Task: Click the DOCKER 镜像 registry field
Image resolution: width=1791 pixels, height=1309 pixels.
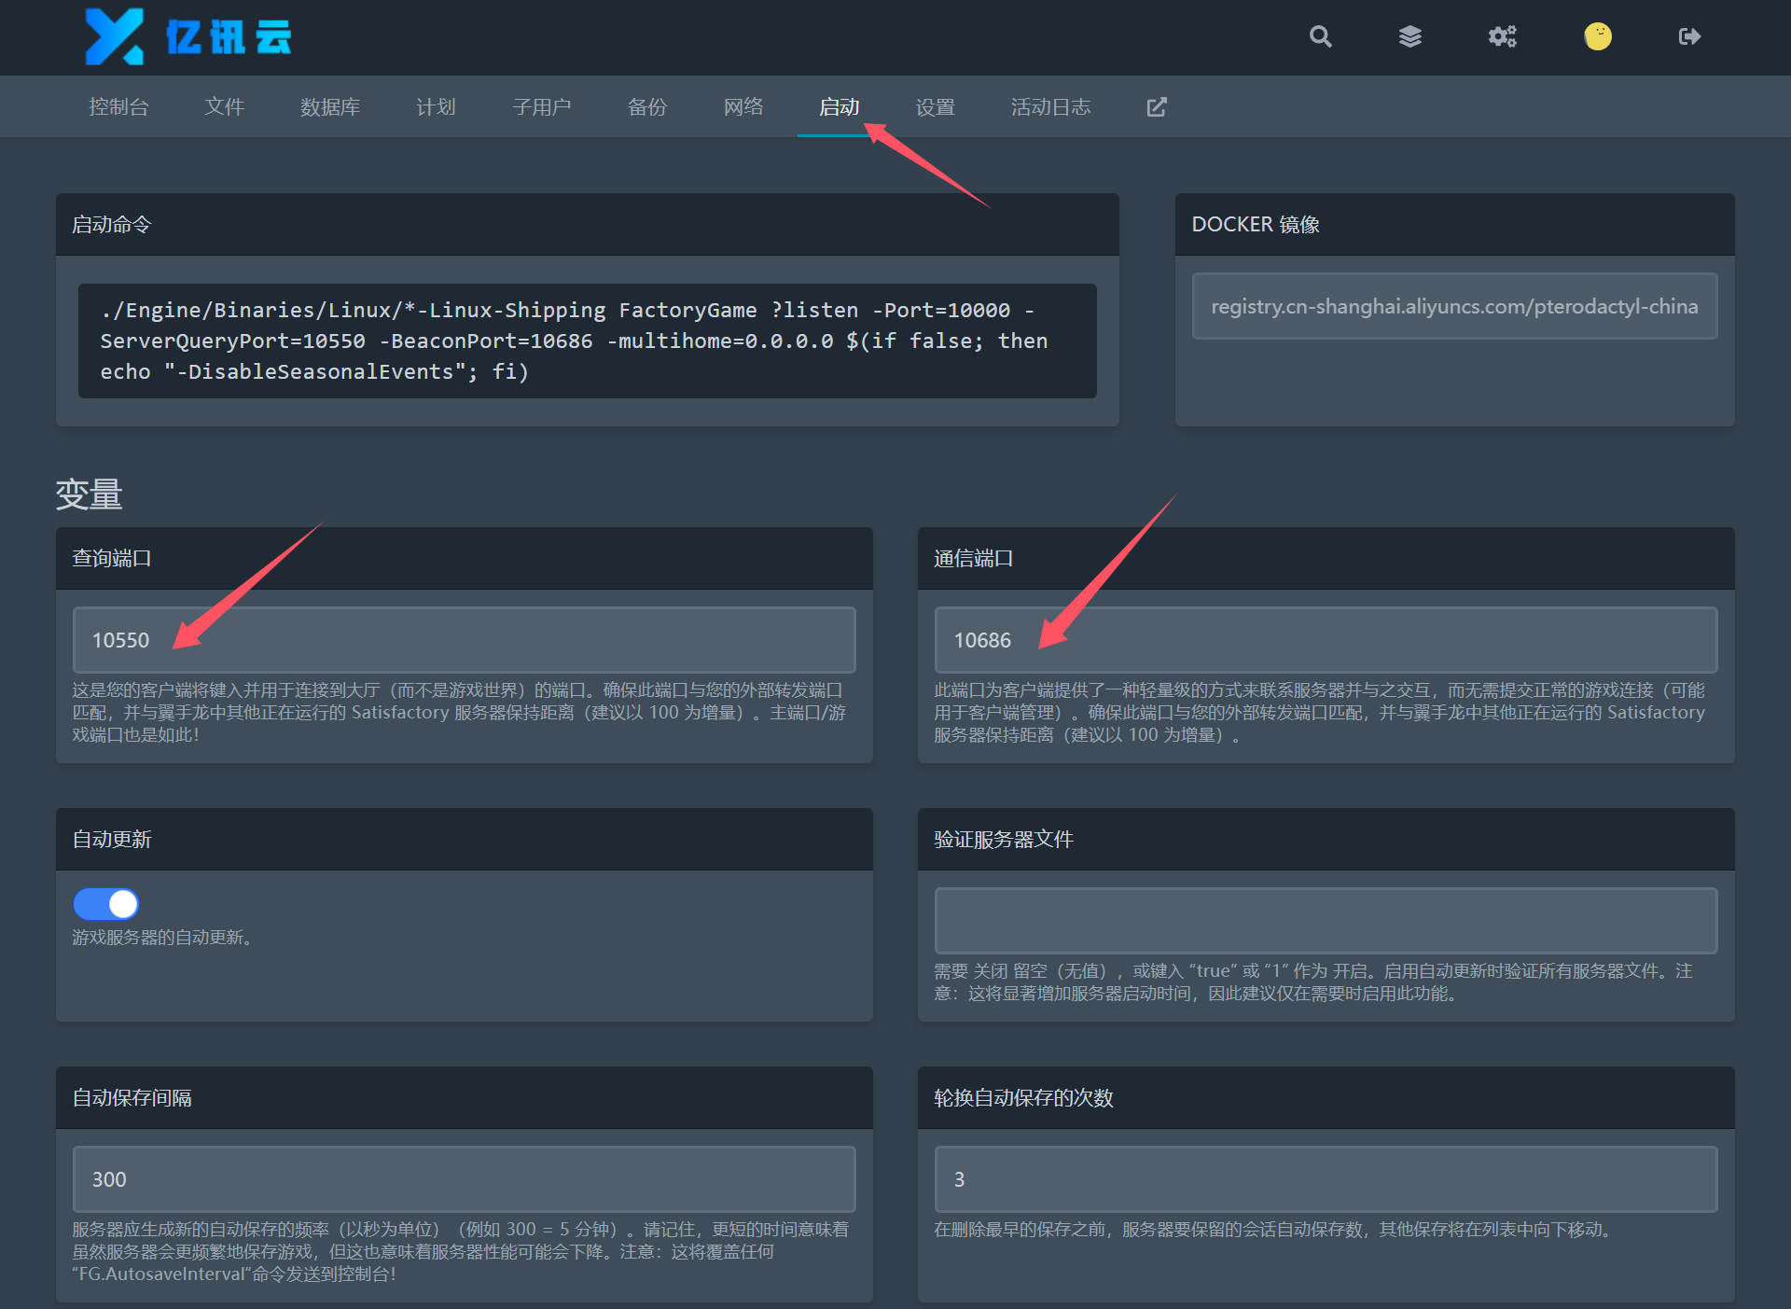Action: point(1454,306)
